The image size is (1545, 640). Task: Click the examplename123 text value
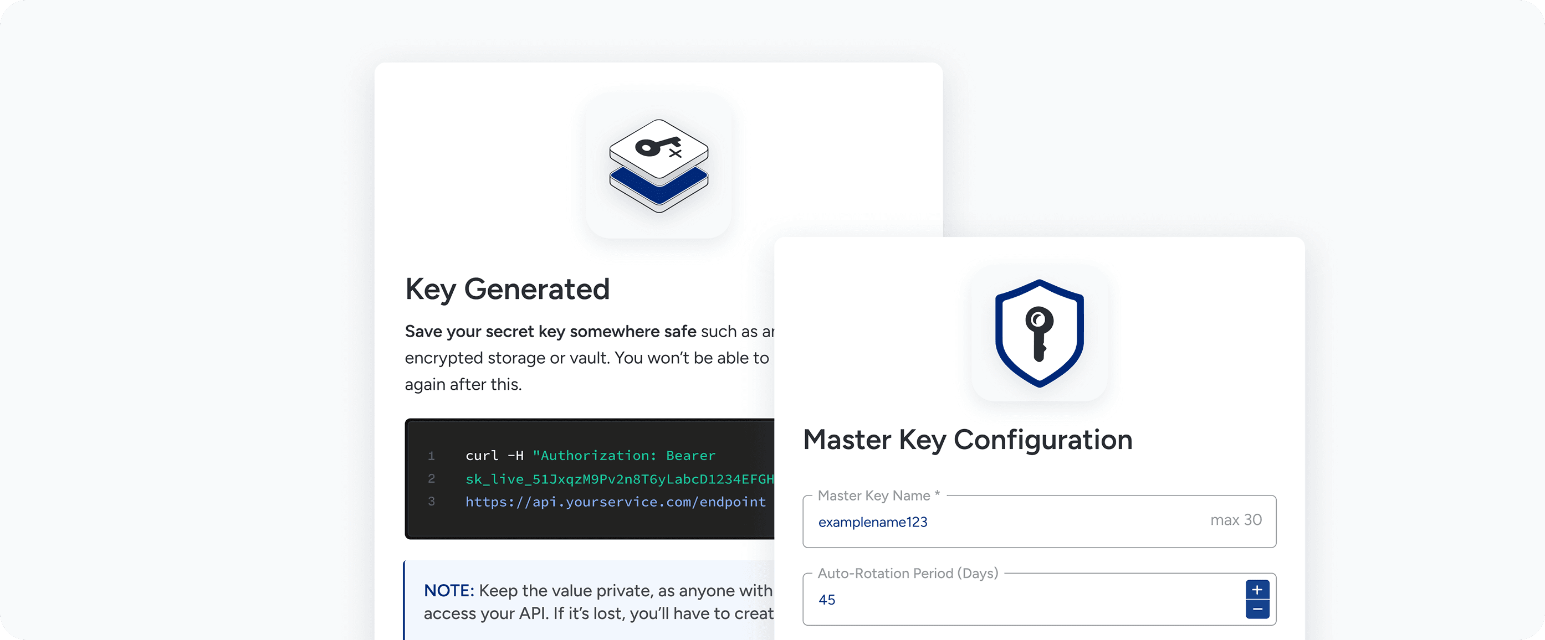tap(873, 523)
